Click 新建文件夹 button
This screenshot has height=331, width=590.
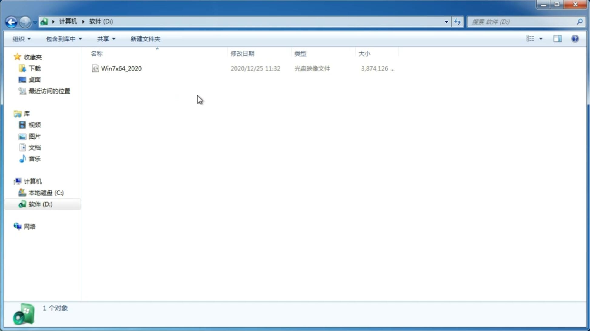tap(145, 38)
